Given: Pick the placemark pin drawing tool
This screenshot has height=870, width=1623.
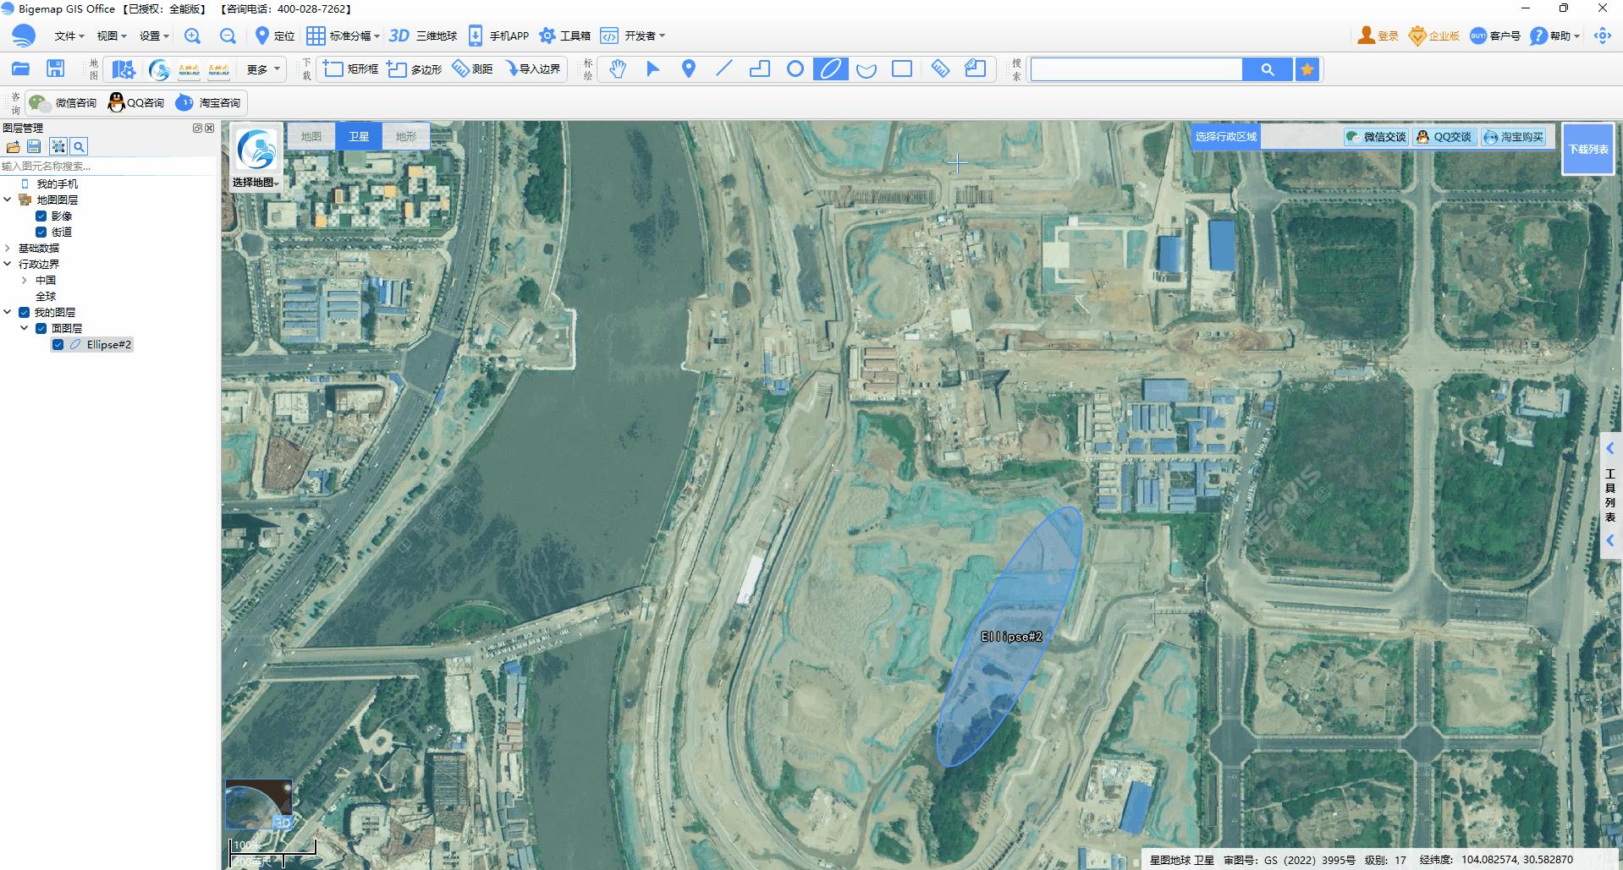Looking at the screenshot, I should coord(689,69).
